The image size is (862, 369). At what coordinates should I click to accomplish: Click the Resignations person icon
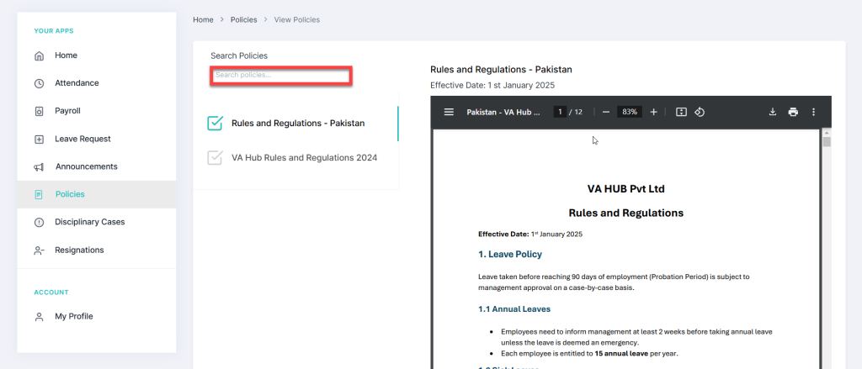coord(39,250)
